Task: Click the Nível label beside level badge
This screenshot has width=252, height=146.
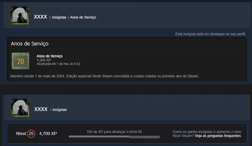Action: point(21,134)
